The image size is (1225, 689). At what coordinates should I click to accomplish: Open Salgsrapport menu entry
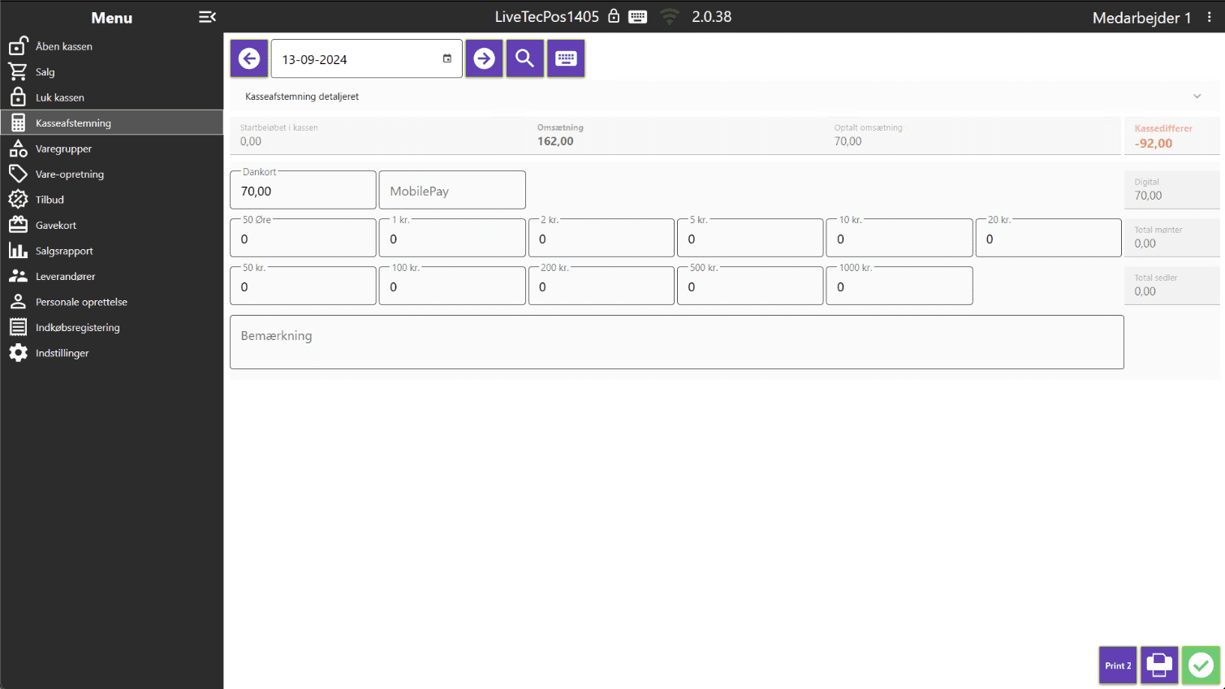point(112,251)
